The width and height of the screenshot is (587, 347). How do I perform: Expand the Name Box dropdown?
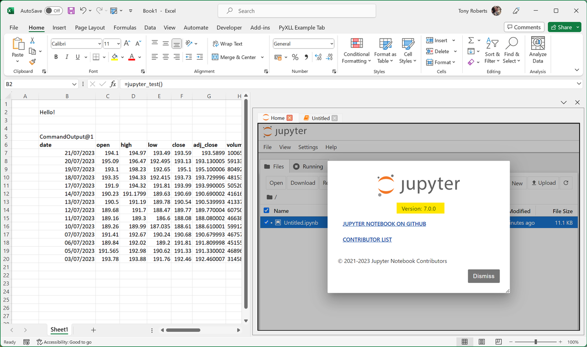tap(74, 84)
